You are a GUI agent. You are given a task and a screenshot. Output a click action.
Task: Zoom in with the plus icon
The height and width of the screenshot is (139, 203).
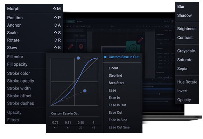coord(89,26)
